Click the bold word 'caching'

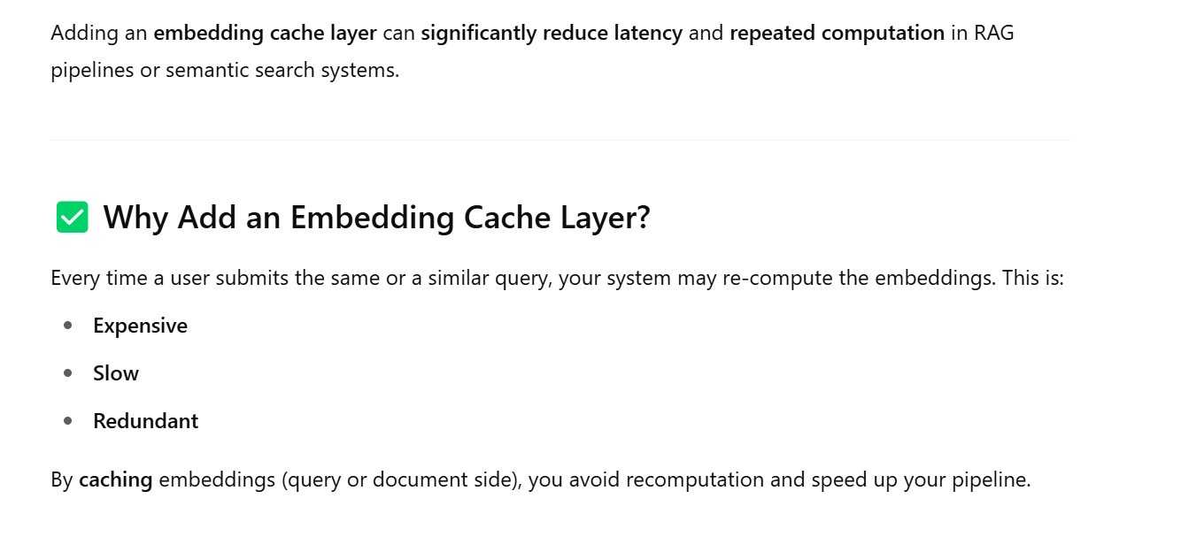pos(115,480)
